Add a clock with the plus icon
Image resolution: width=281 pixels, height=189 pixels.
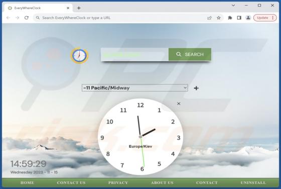[196, 88]
